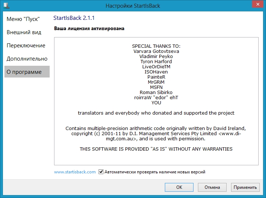Click the StartIsBack 2.1.1 version heading
Image resolution: width=266 pixels, height=198 pixels.
pyautogui.click(x=74, y=18)
